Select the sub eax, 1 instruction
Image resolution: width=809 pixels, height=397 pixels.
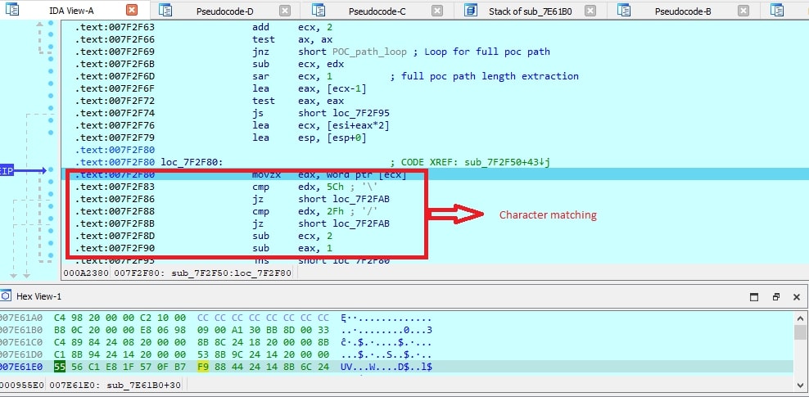tap(292, 248)
